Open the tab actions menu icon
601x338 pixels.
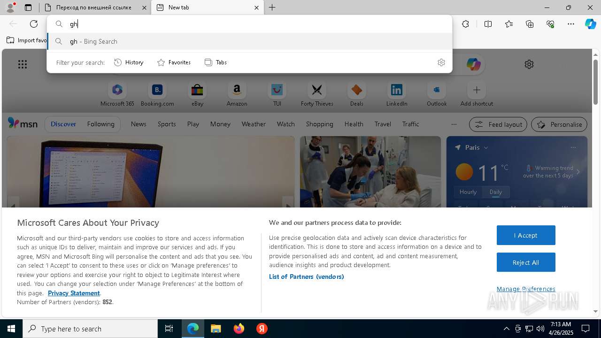28,8
